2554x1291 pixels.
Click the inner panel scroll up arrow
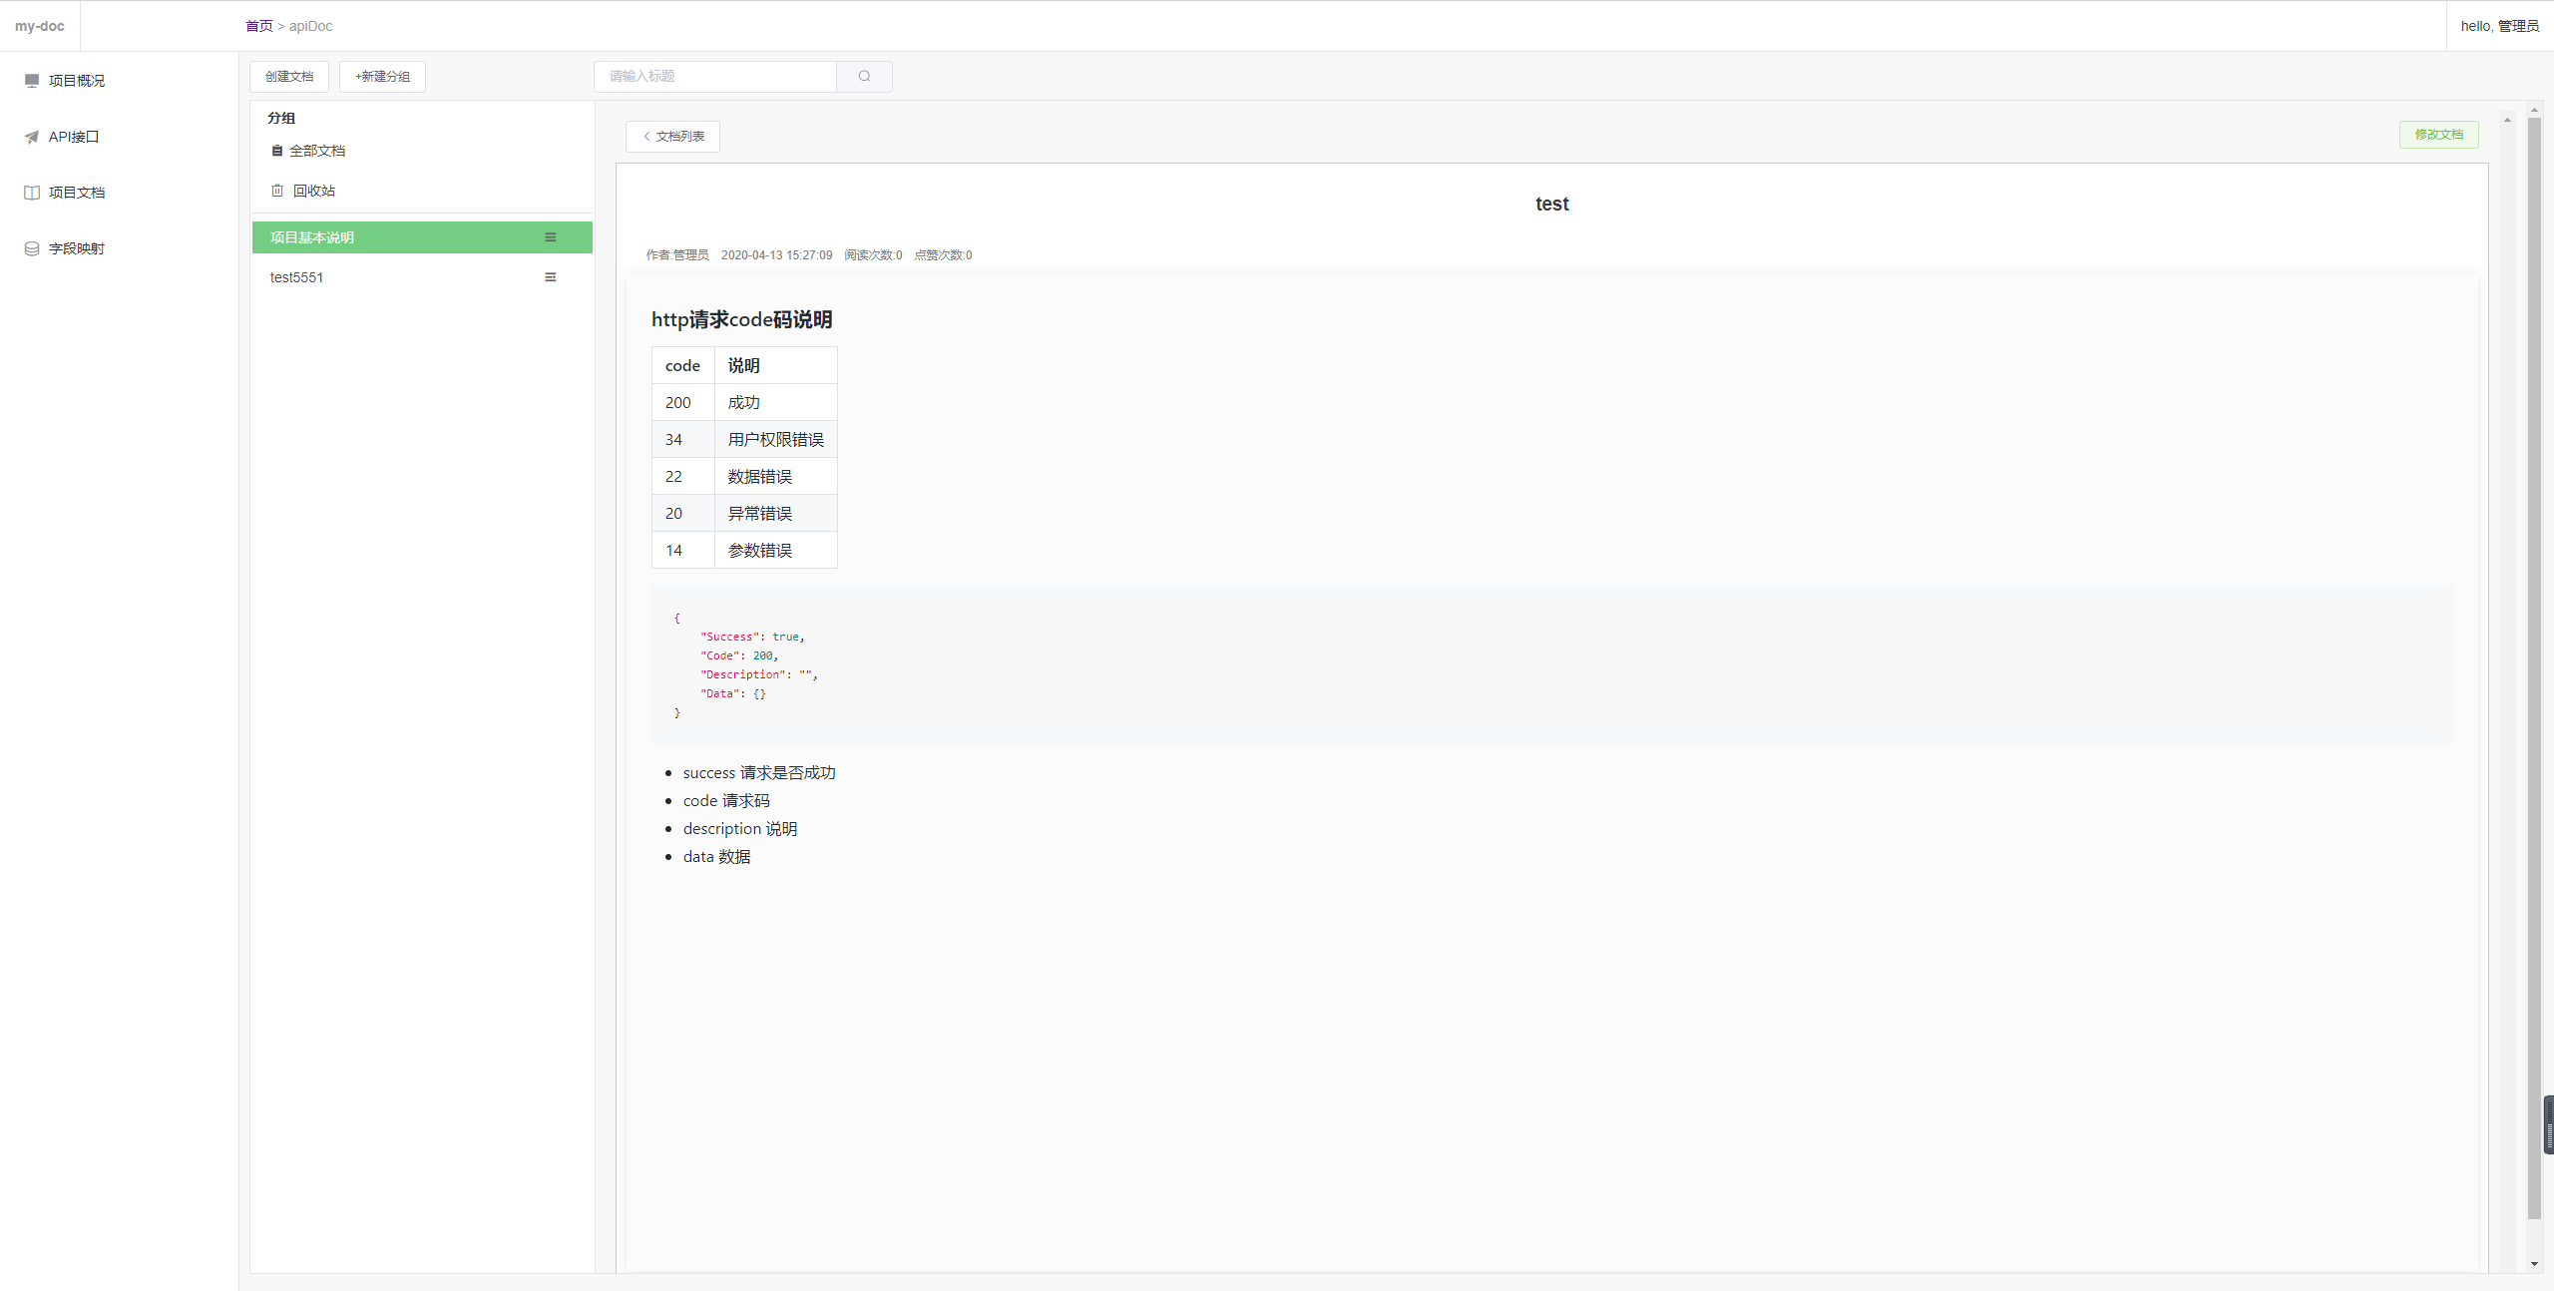pos(2508,120)
